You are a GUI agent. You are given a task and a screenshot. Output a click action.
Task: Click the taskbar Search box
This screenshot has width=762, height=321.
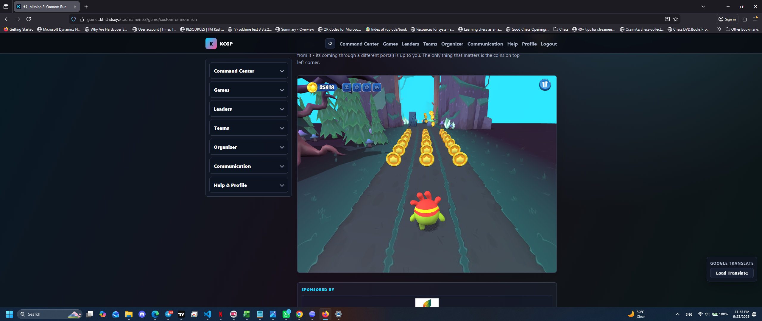(49, 314)
